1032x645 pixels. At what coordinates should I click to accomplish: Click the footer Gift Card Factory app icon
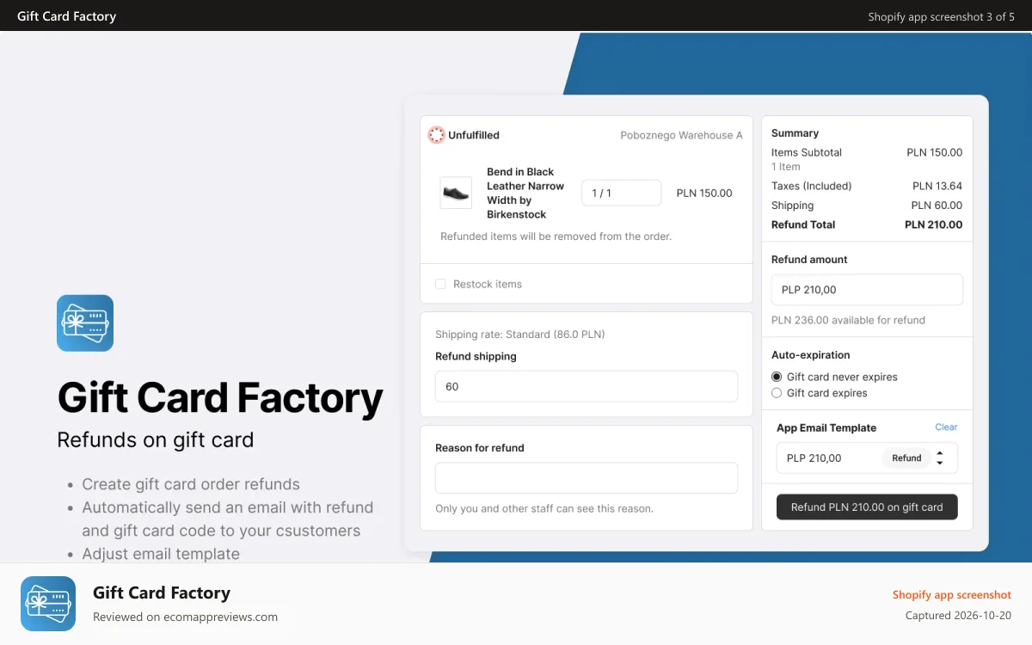(48, 604)
